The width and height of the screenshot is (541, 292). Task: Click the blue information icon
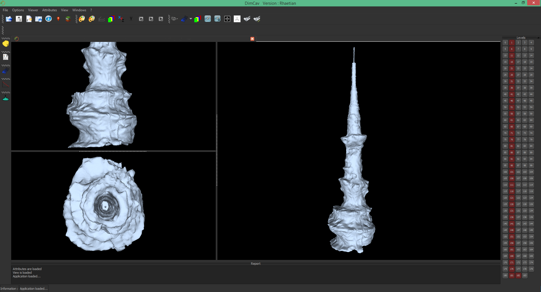pyautogui.click(x=48, y=19)
